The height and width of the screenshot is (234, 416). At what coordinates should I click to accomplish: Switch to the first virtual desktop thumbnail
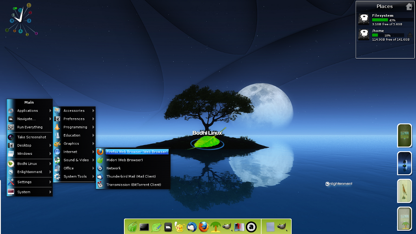404,135
